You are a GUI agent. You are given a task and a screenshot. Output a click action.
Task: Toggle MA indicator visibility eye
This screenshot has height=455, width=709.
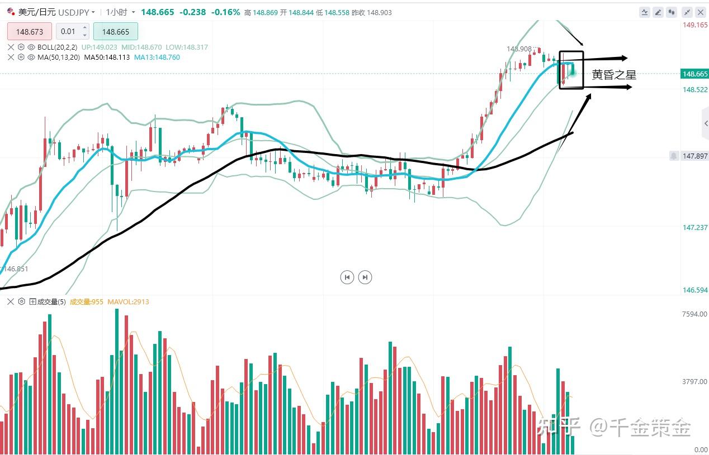[x=31, y=57]
